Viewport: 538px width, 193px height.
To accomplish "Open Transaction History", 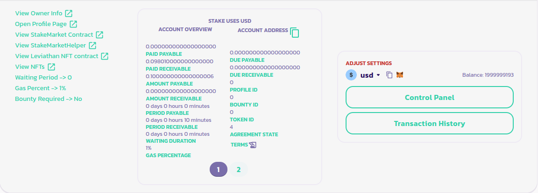I will (429, 123).
